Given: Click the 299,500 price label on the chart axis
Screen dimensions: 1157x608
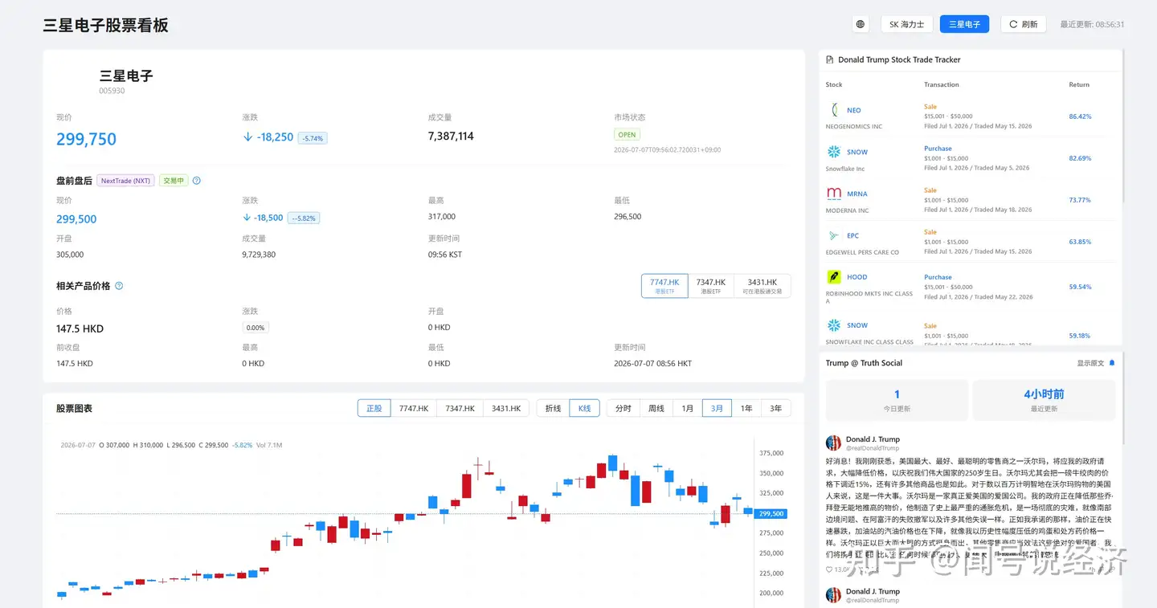Looking at the screenshot, I should (x=771, y=514).
